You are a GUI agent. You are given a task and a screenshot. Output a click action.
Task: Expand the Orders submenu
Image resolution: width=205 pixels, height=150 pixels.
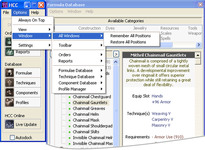[x=79, y=55]
